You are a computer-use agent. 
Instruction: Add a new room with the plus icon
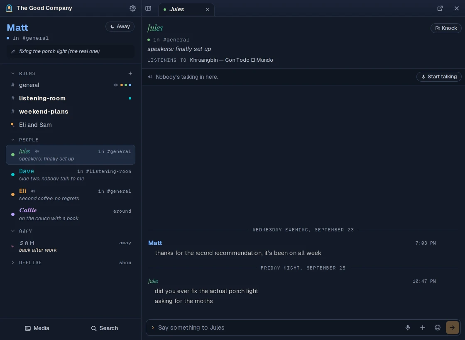130,73
